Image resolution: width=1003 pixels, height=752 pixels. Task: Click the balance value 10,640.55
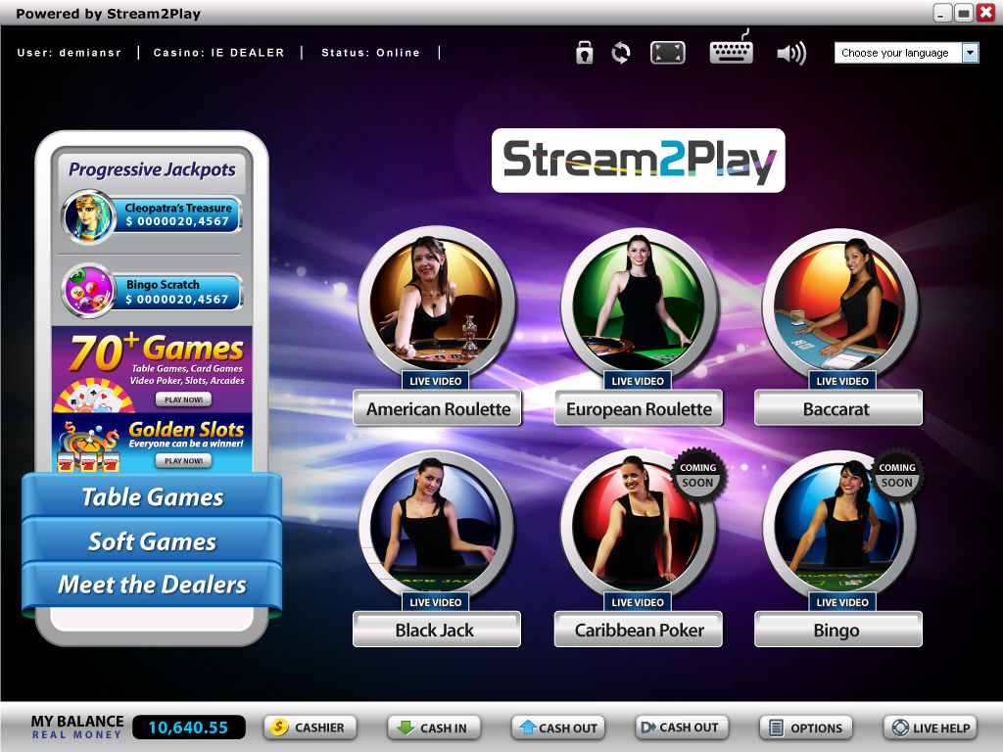pos(189,728)
